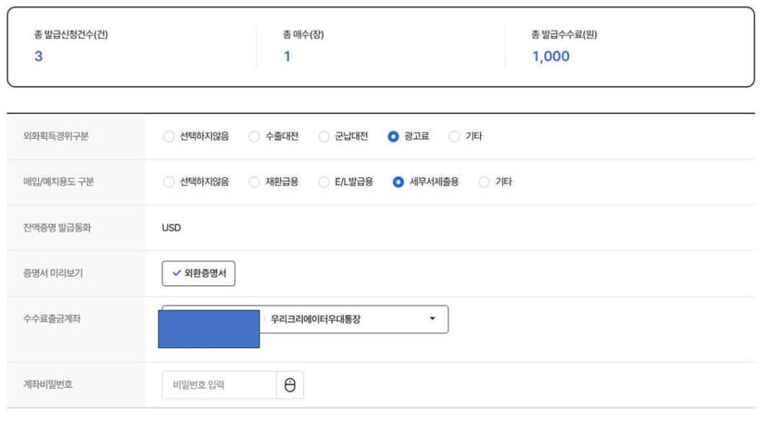784x440 pixels.
Task: Select 기타 in 외화획득경위구분 row
Action: 454,136
